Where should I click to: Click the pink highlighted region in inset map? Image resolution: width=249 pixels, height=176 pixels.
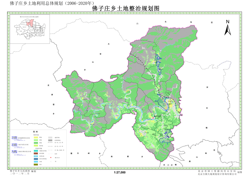[30, 24]
